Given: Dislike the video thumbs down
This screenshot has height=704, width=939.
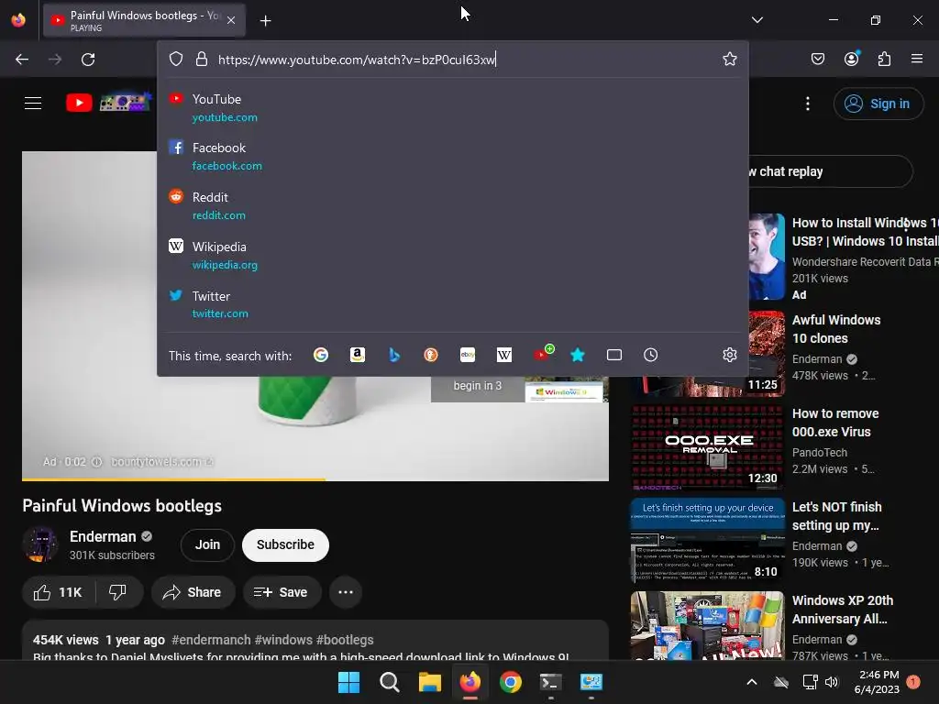Looking at the screenshot, I should [118, 592].
